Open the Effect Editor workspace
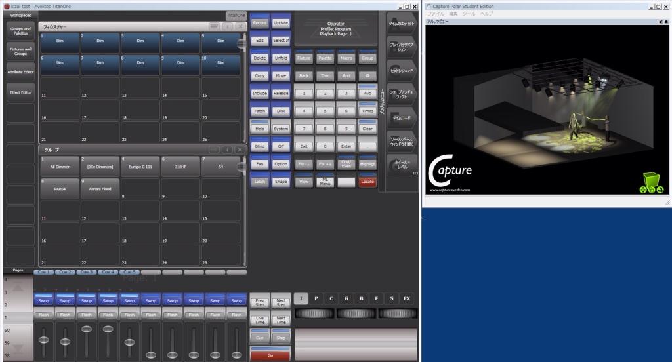The height and width of the screenshot is (362, 672). click(20, 92)
